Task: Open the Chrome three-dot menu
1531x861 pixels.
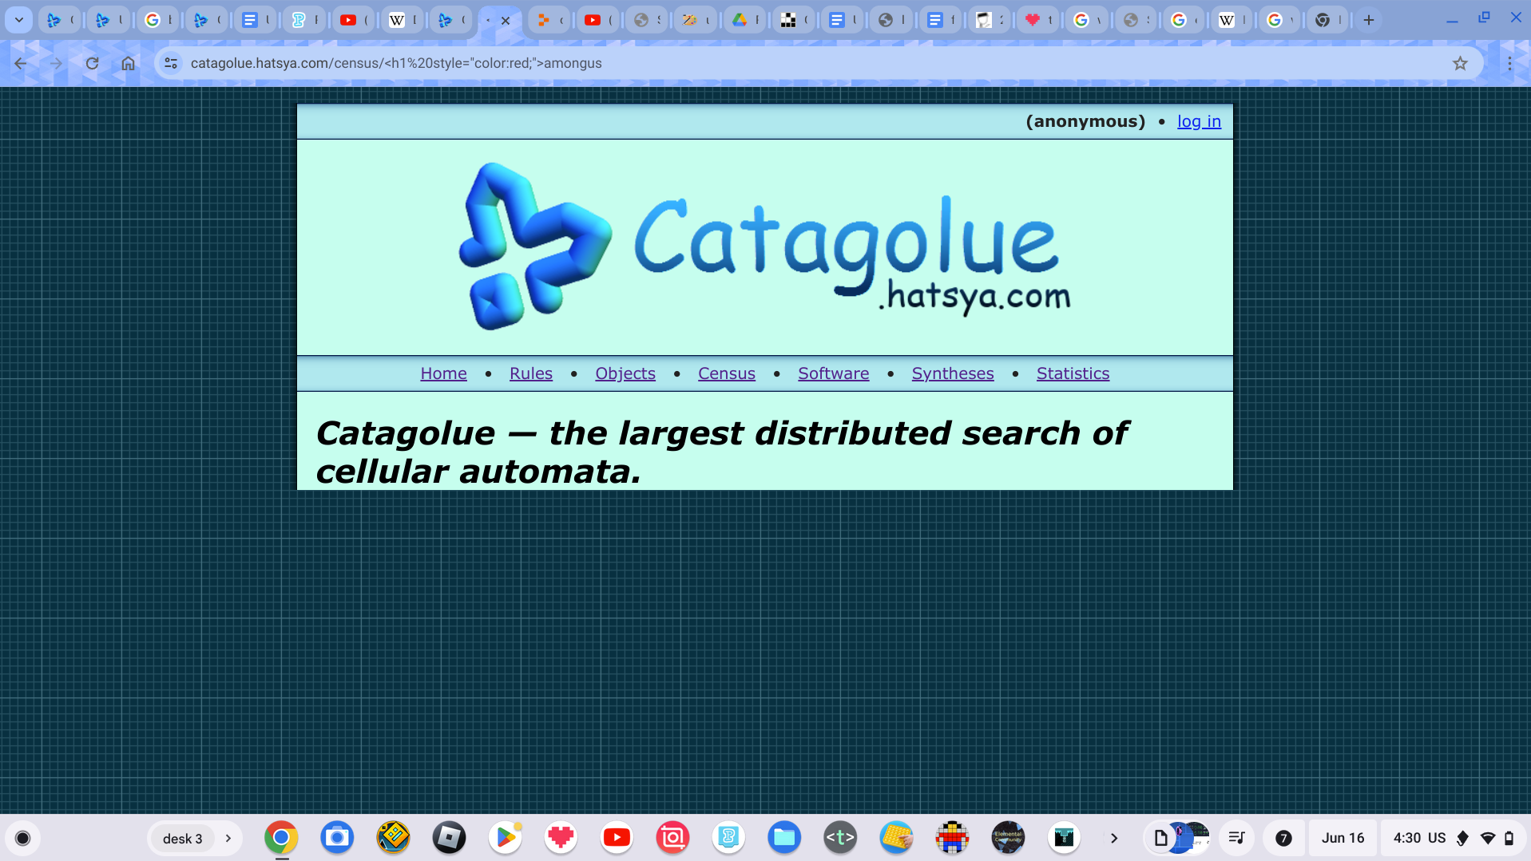Action: coord(1509,63)
